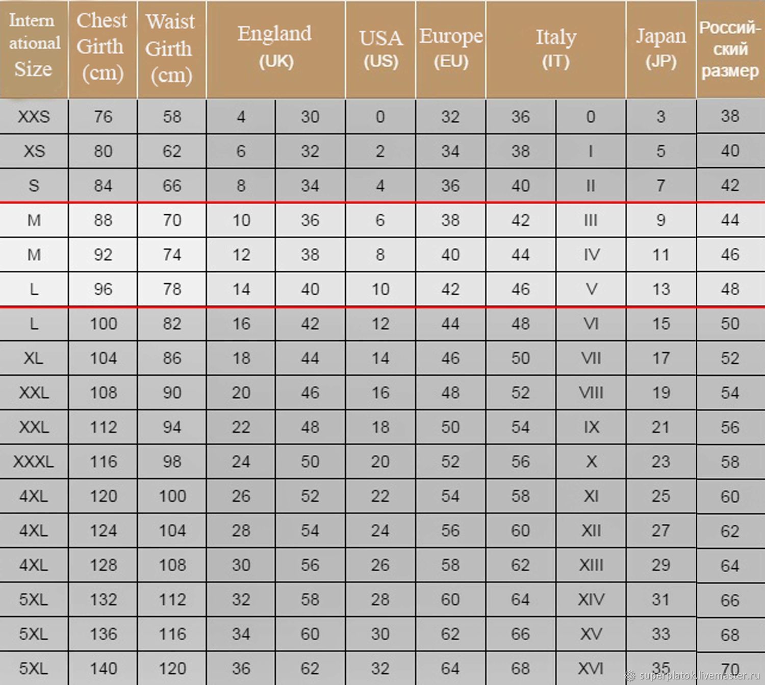This screenshot has width=765, height=685.
Task: Click the XS size cell
Action: (x=34, y=151)
